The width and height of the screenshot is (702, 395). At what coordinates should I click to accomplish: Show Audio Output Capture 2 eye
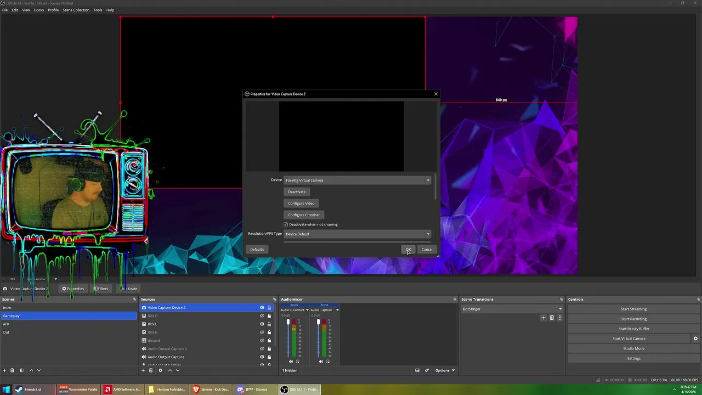click(x=262, y=349)
